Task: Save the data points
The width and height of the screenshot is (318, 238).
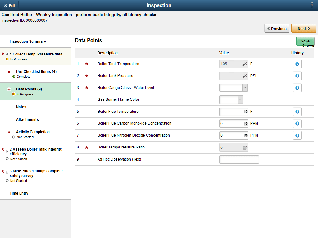Action: [x=305, y=41]
